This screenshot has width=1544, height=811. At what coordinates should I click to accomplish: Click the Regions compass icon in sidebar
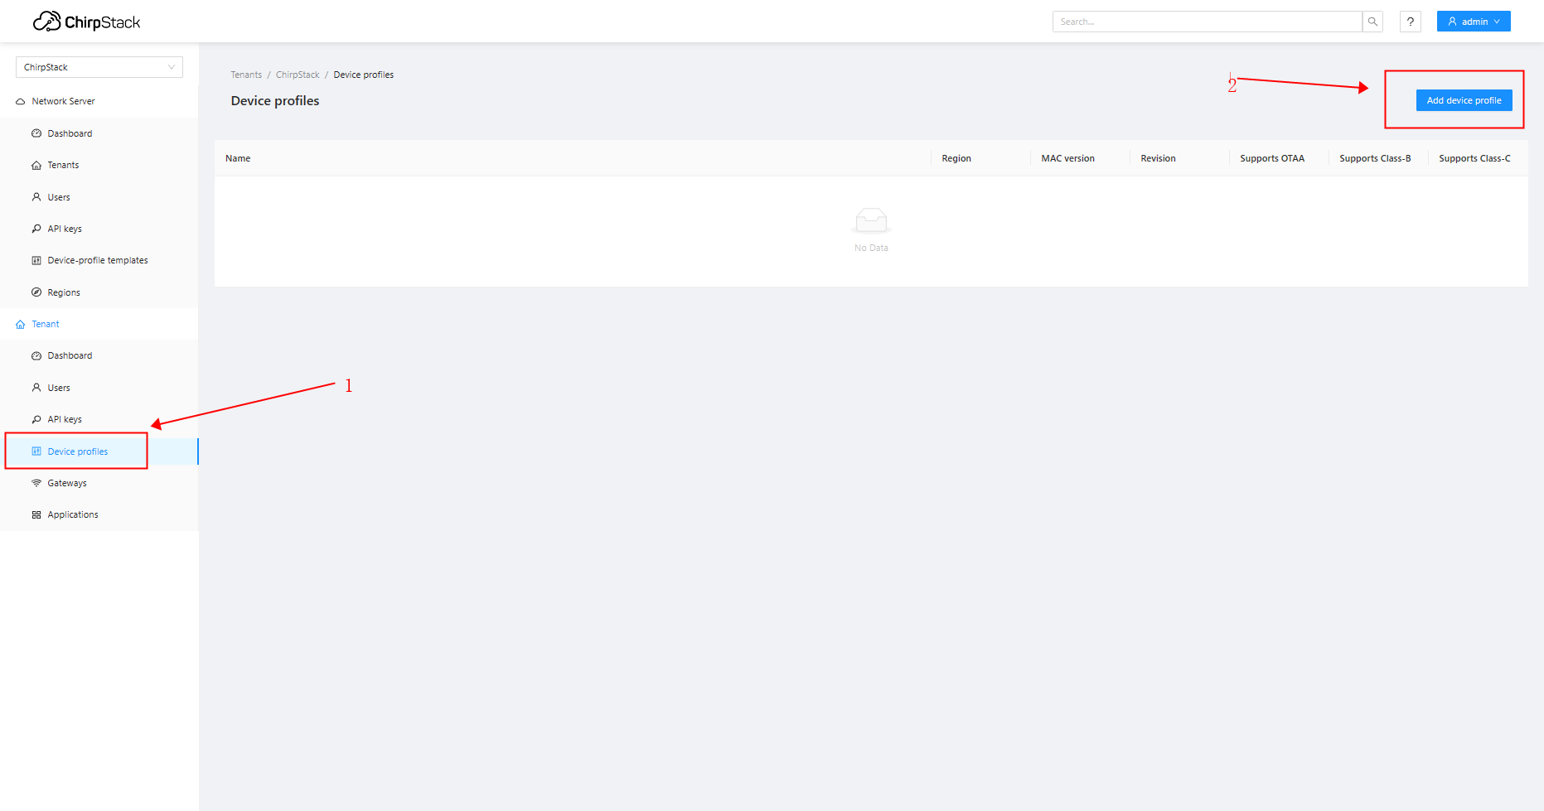point(36,292)
